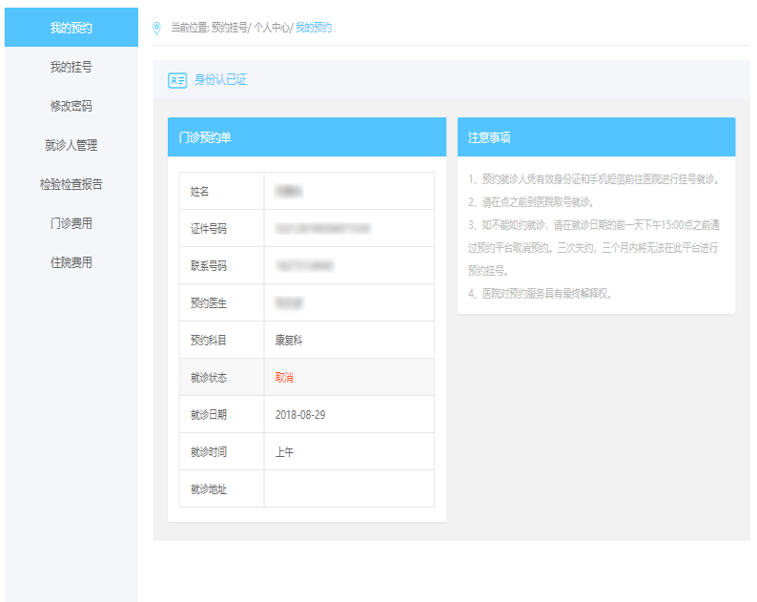Open 门诊费用 sidebar entry

tap(72, 223)
